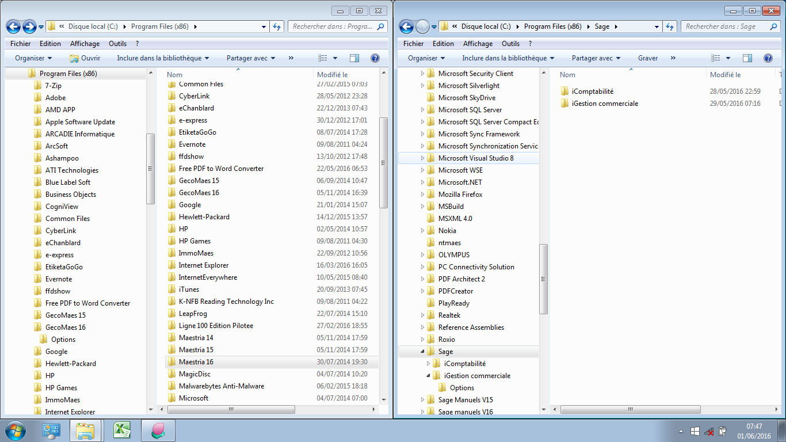Click the Help icon in the Sage window

point(768,58)
